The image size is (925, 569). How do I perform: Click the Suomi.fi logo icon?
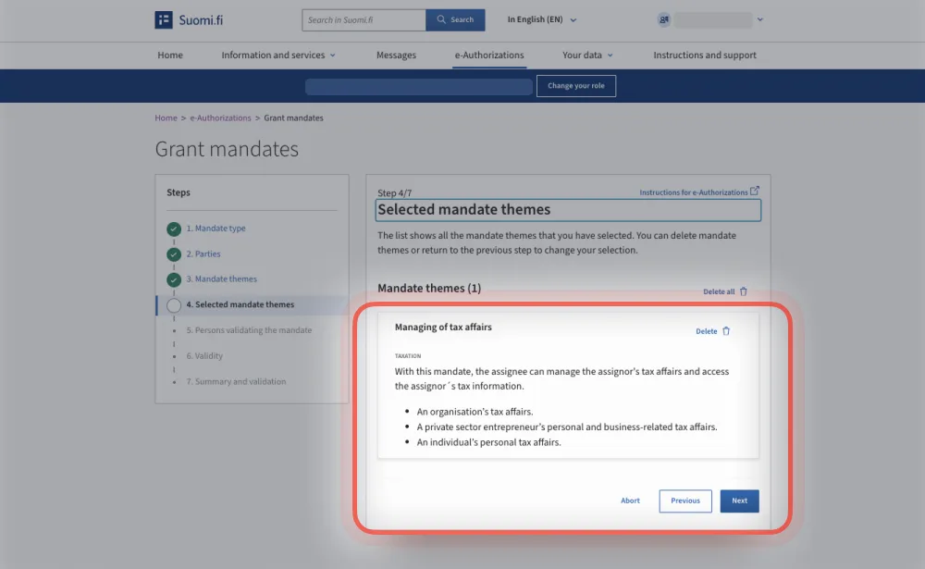pos(164,19)
